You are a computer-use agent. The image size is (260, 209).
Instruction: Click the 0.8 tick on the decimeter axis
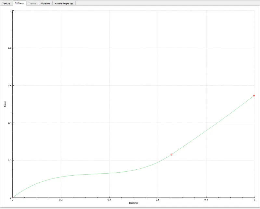pyautogui.click(x=206, y=200)
